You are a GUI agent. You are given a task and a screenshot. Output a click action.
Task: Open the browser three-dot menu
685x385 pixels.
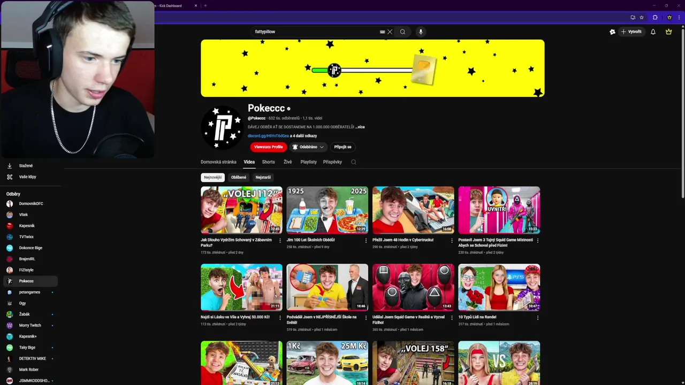coord(678,17)
